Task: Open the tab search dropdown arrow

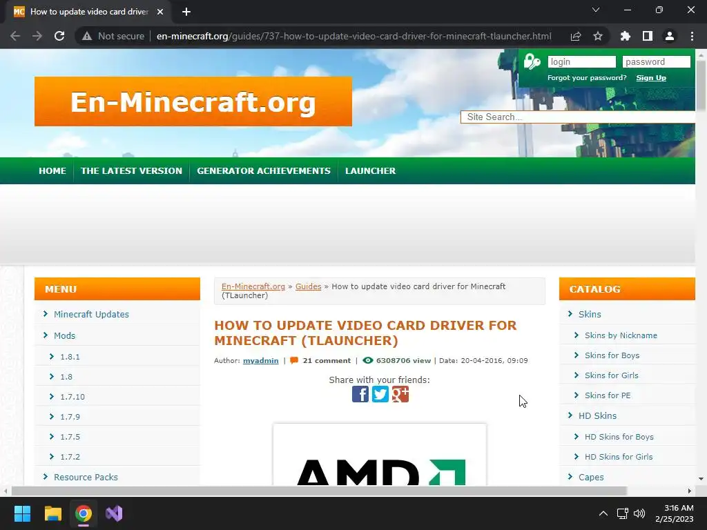Action: click(x=596, y=10)
